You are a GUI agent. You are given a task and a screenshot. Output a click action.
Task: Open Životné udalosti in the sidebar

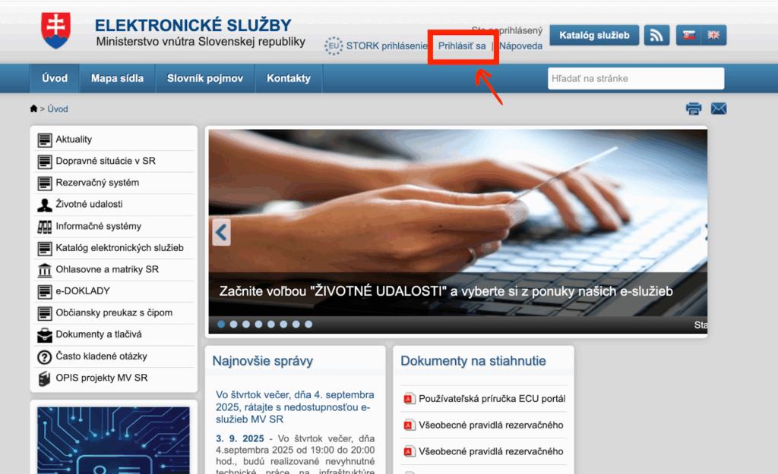pos(89,204)
